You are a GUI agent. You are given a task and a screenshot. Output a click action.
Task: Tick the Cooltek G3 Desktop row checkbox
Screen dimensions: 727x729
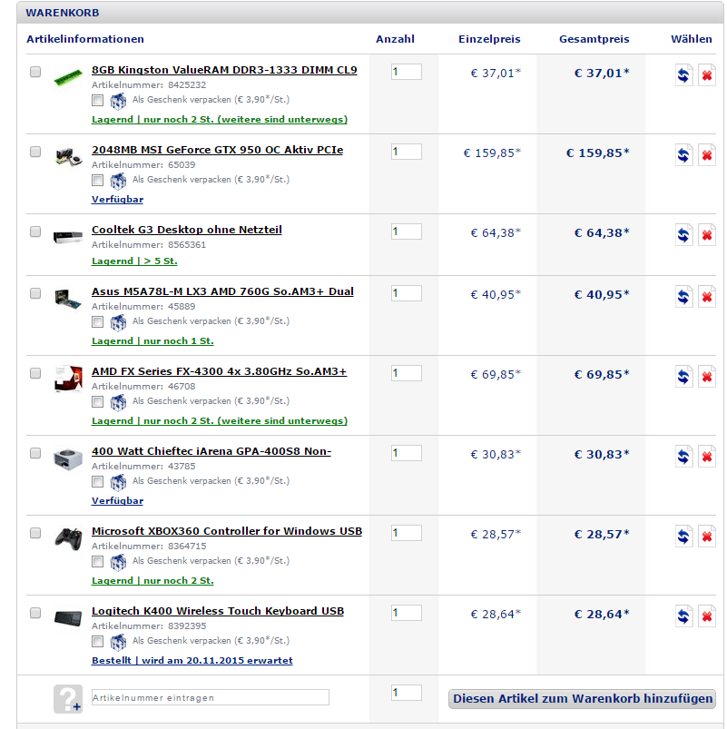(35, 232)
